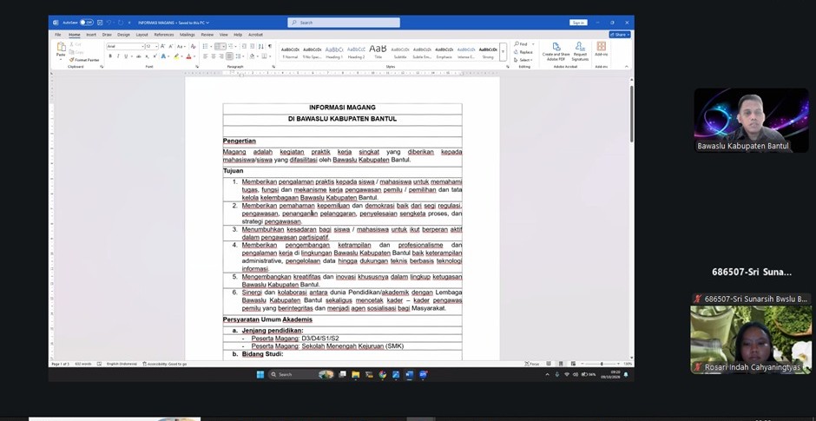Click Find in Editing group
816x421 pixels.
(x=521, y=44)
